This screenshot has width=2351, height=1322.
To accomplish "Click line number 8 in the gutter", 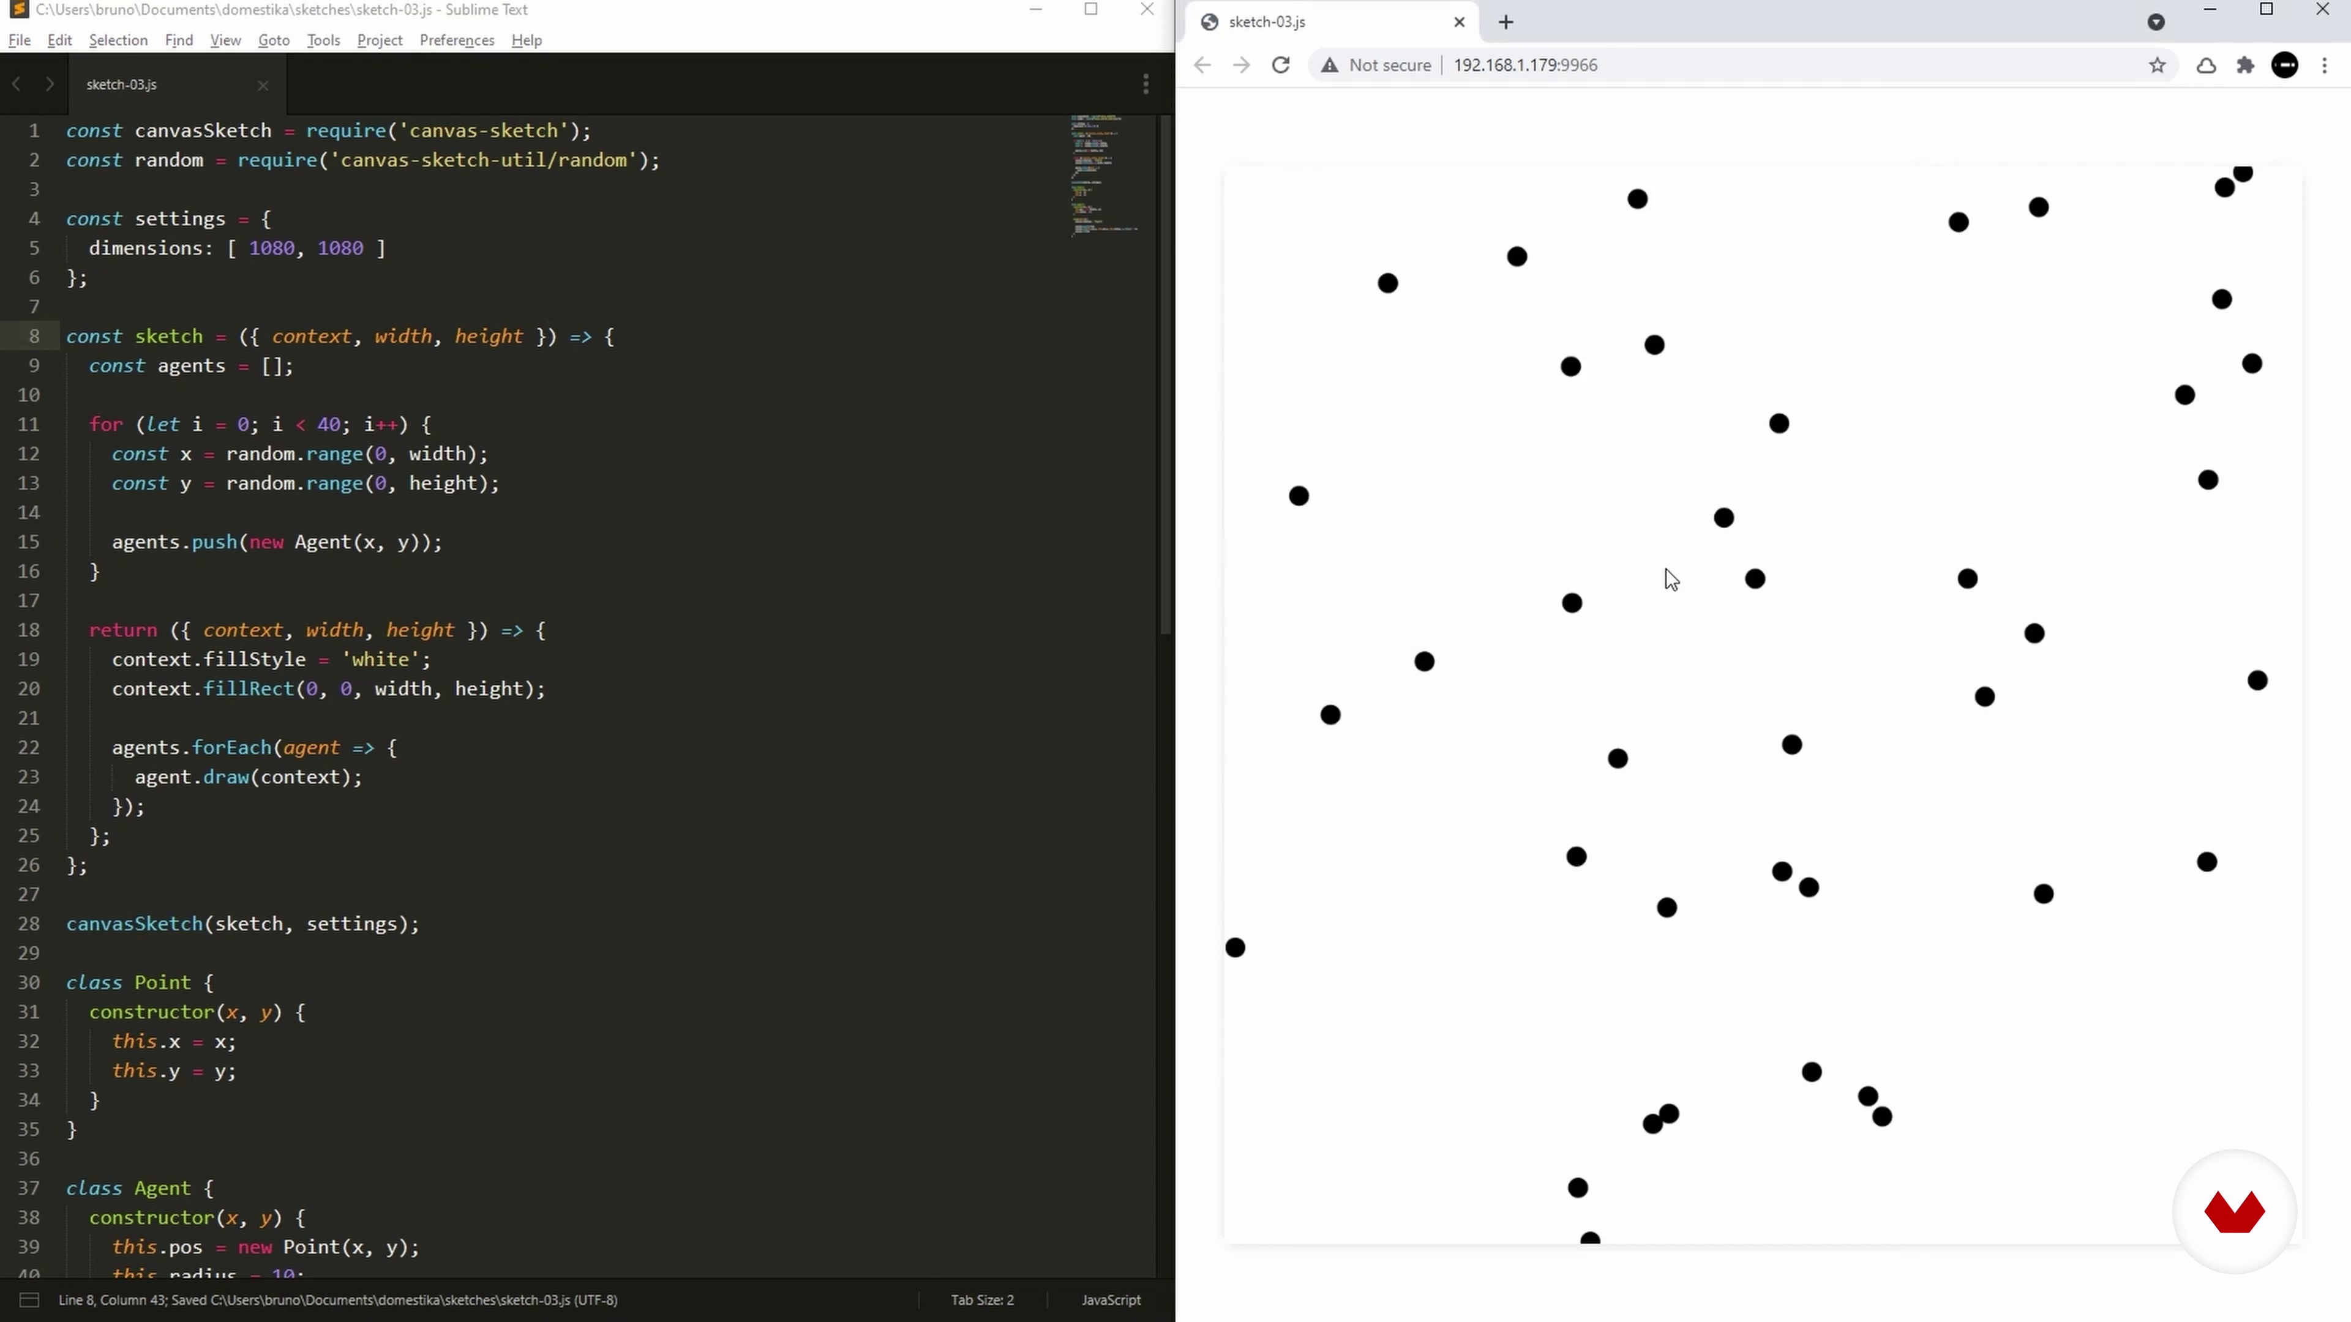I will coord(34,336).
